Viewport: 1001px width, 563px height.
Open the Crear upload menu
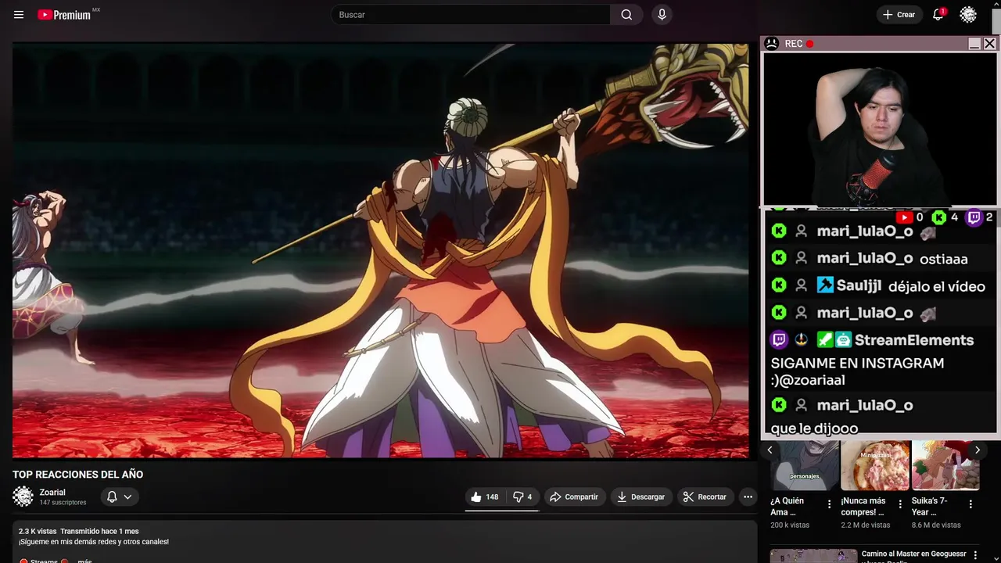[899, 15]
